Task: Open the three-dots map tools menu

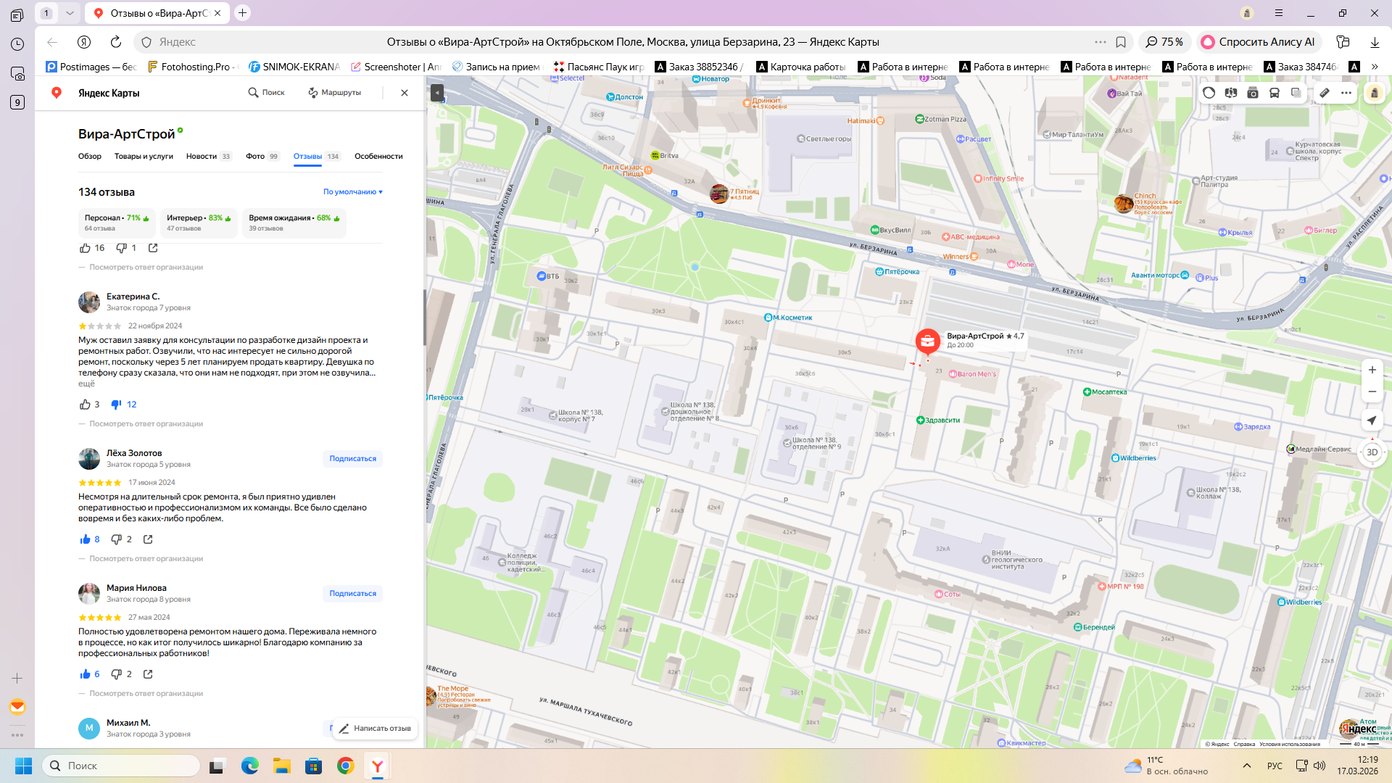Action: point(1346,93)
